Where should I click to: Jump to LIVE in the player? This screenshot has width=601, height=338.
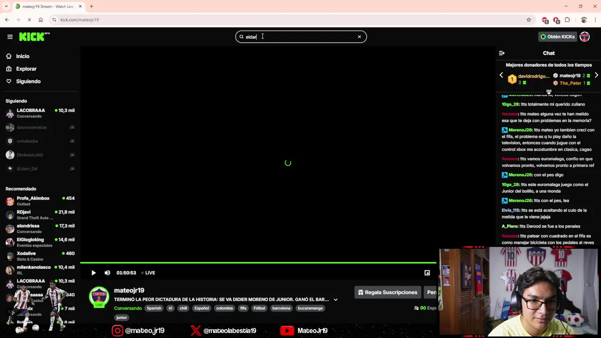tap(148, 273)
